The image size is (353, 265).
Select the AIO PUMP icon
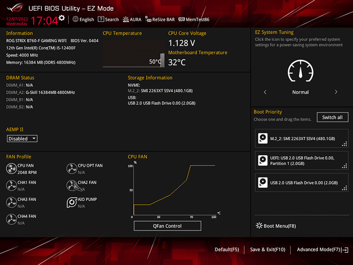[x=72, y=202]
